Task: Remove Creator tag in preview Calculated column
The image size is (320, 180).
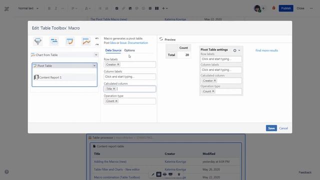Action: tap(214, 80)
